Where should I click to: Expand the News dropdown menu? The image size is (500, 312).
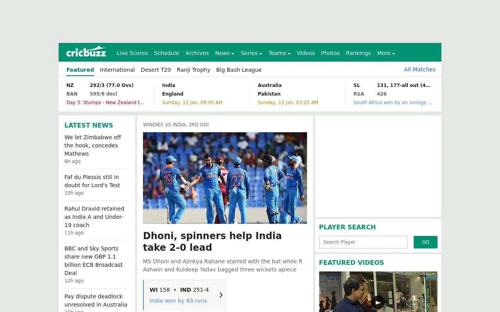tap(225, 53)
